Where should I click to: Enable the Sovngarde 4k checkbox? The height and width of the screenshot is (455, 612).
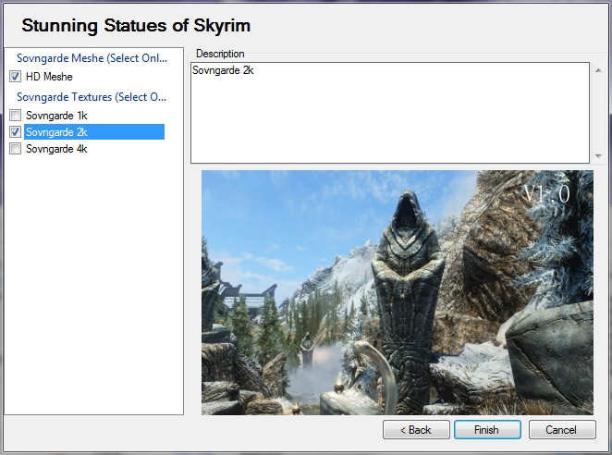pyautogui.click(x=15, y=149)
